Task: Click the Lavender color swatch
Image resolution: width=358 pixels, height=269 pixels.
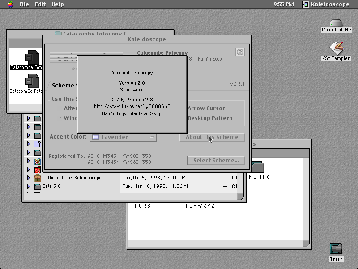Action: click(96, 137)
